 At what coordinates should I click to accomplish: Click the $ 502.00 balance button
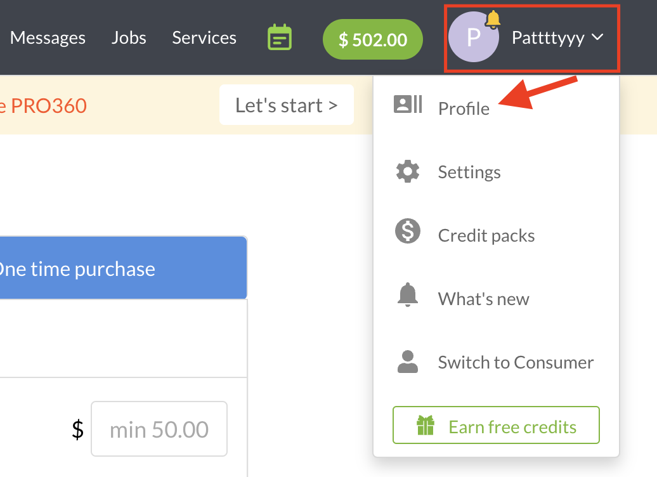[x=373, y=40]
